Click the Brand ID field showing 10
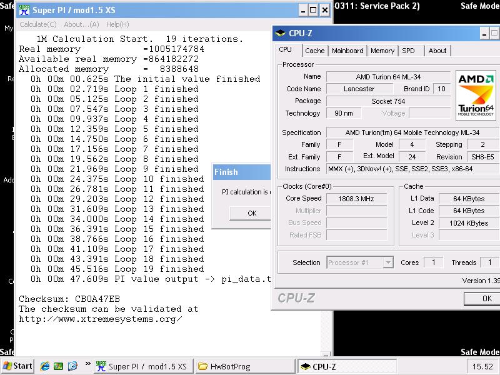Viewport: 500px width, 375px height. coord(442,89)
